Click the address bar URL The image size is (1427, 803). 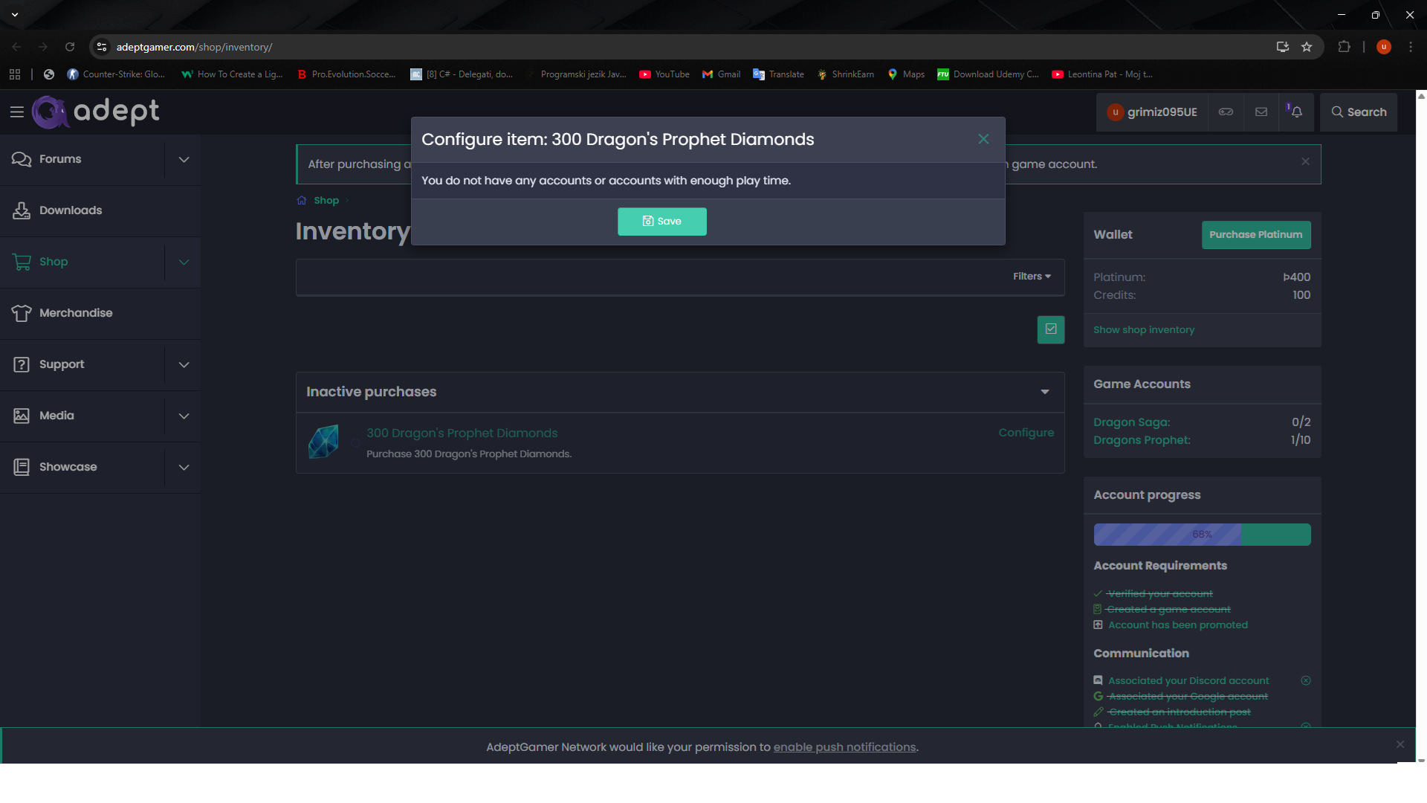tap(195, 47)
